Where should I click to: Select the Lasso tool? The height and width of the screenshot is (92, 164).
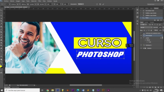point(1,16)
